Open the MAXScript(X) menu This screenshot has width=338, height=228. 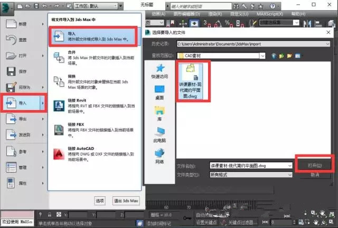pos(270,14)
